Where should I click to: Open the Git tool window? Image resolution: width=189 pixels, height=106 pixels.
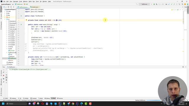20,98
